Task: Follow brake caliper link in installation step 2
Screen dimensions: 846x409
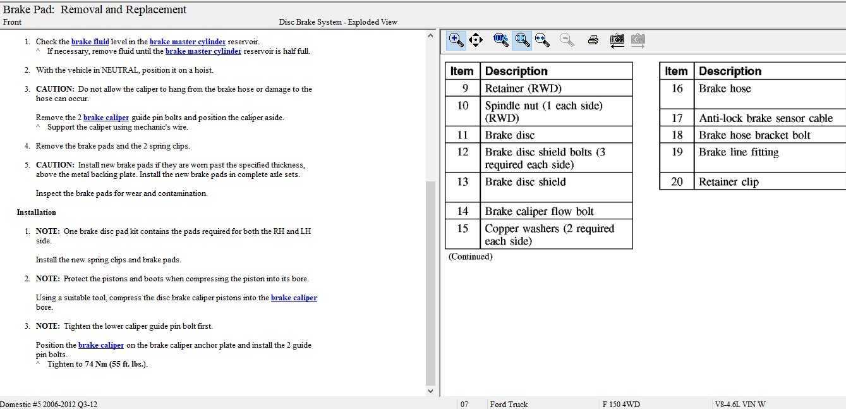Action: click(x=294, y=298)
